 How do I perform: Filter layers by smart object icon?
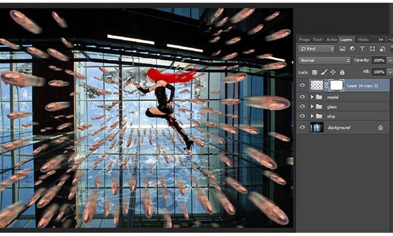coord(383,49)
